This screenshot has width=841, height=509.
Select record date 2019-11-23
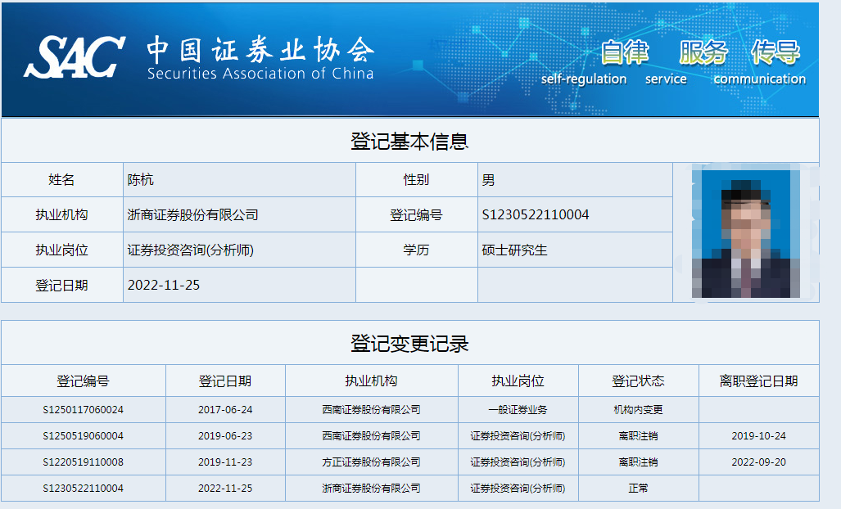point(225,462)
